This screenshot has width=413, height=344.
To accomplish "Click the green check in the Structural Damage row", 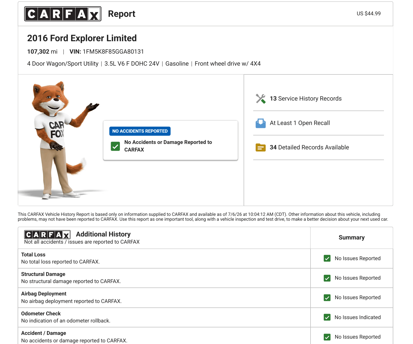I will pos(327,278).
